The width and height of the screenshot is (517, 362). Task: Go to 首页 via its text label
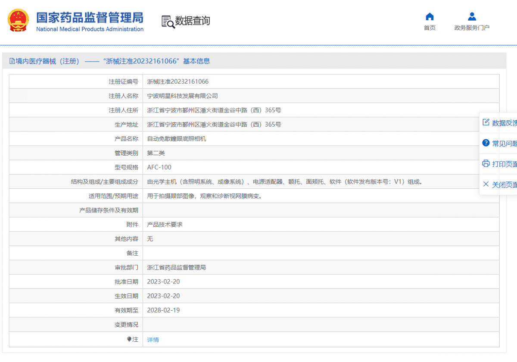(x=430, y=28)
